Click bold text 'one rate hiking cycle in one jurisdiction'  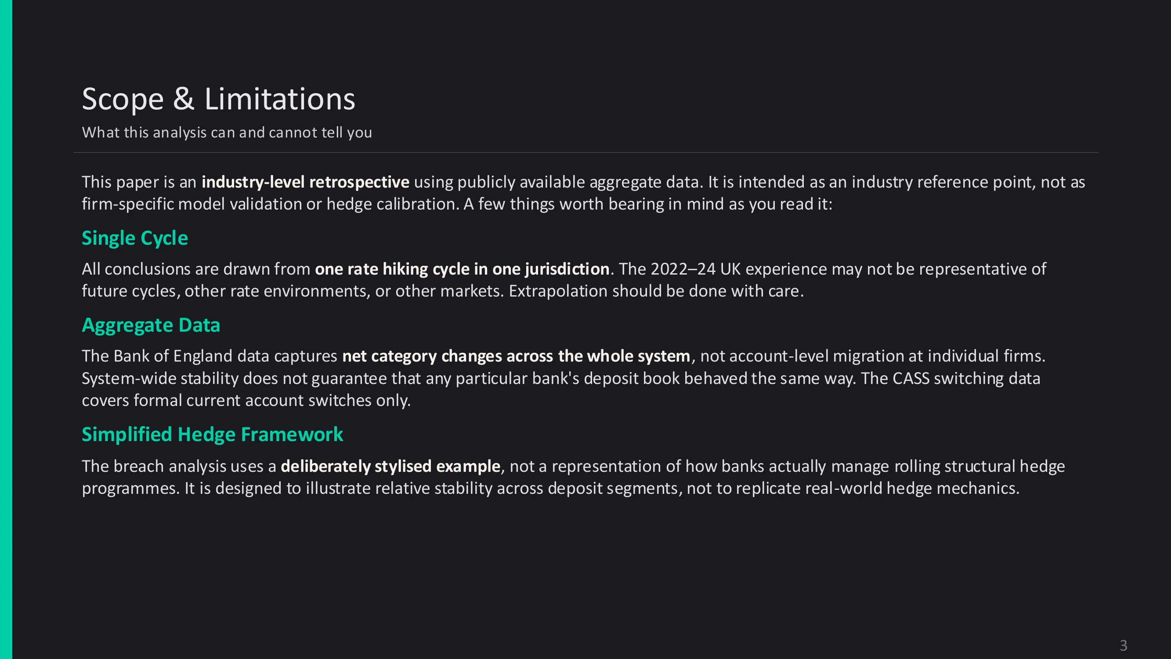pyautogui.click(x=461, y=269)
